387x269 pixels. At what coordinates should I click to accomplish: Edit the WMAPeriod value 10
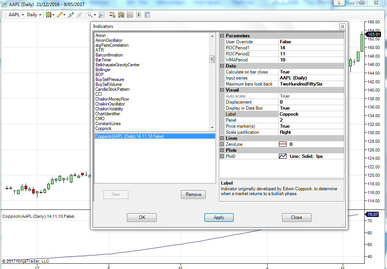[x=311, y=60]
